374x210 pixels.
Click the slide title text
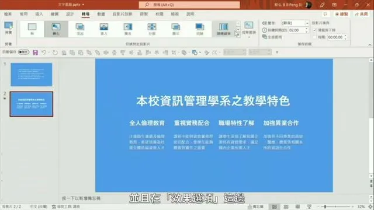pyautogui.click(x=213, y=101)
